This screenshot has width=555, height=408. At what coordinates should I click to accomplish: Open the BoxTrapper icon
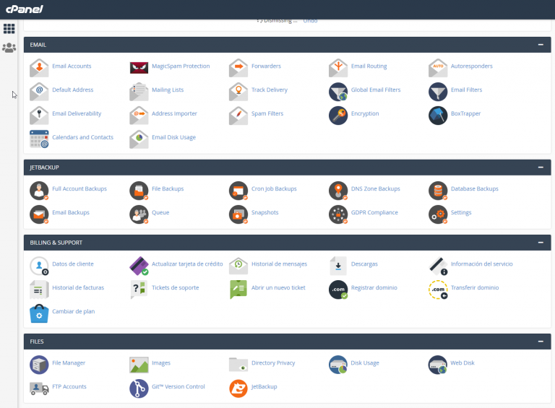tap(438, 115)
